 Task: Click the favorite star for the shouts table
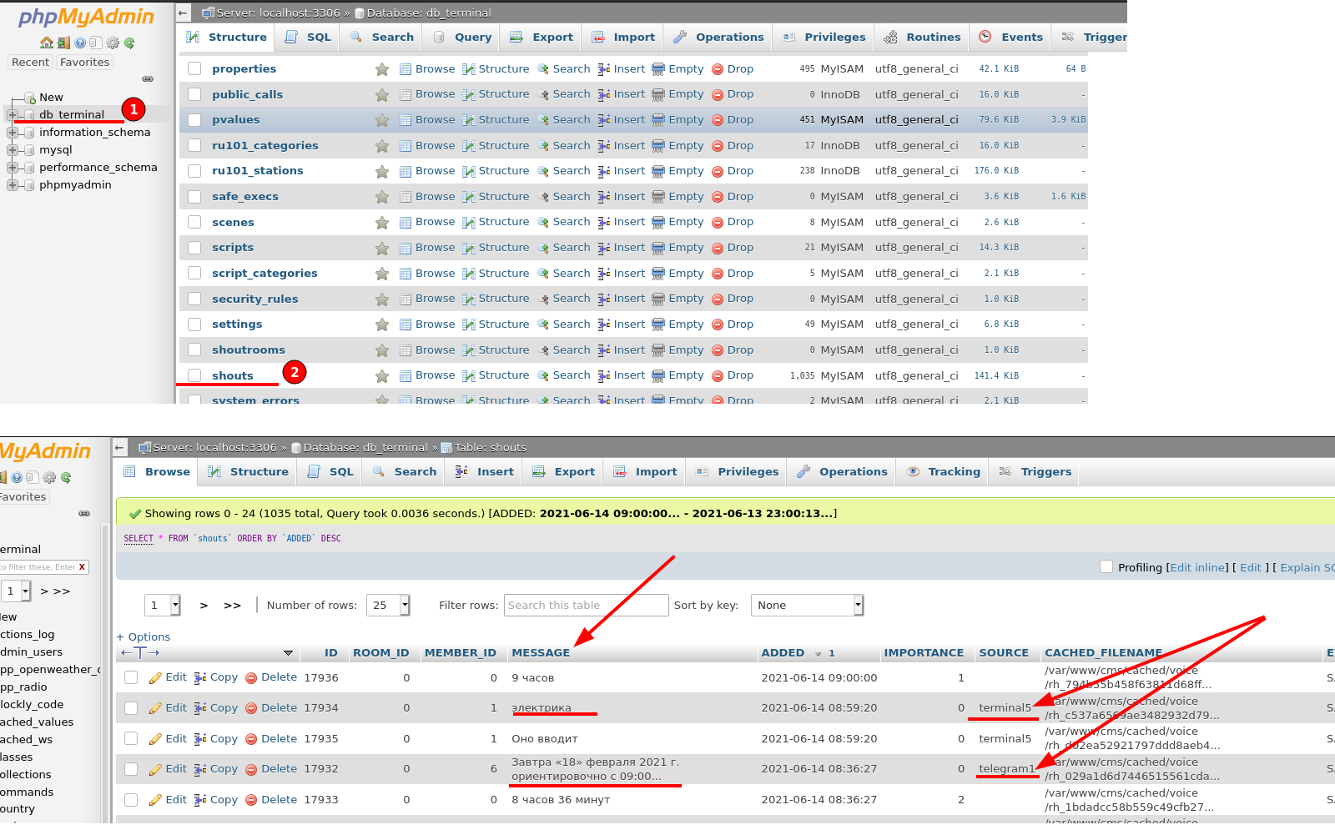[382, 376]
